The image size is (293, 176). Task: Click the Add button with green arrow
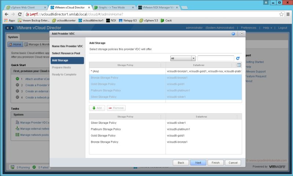(x=97, y=108)
